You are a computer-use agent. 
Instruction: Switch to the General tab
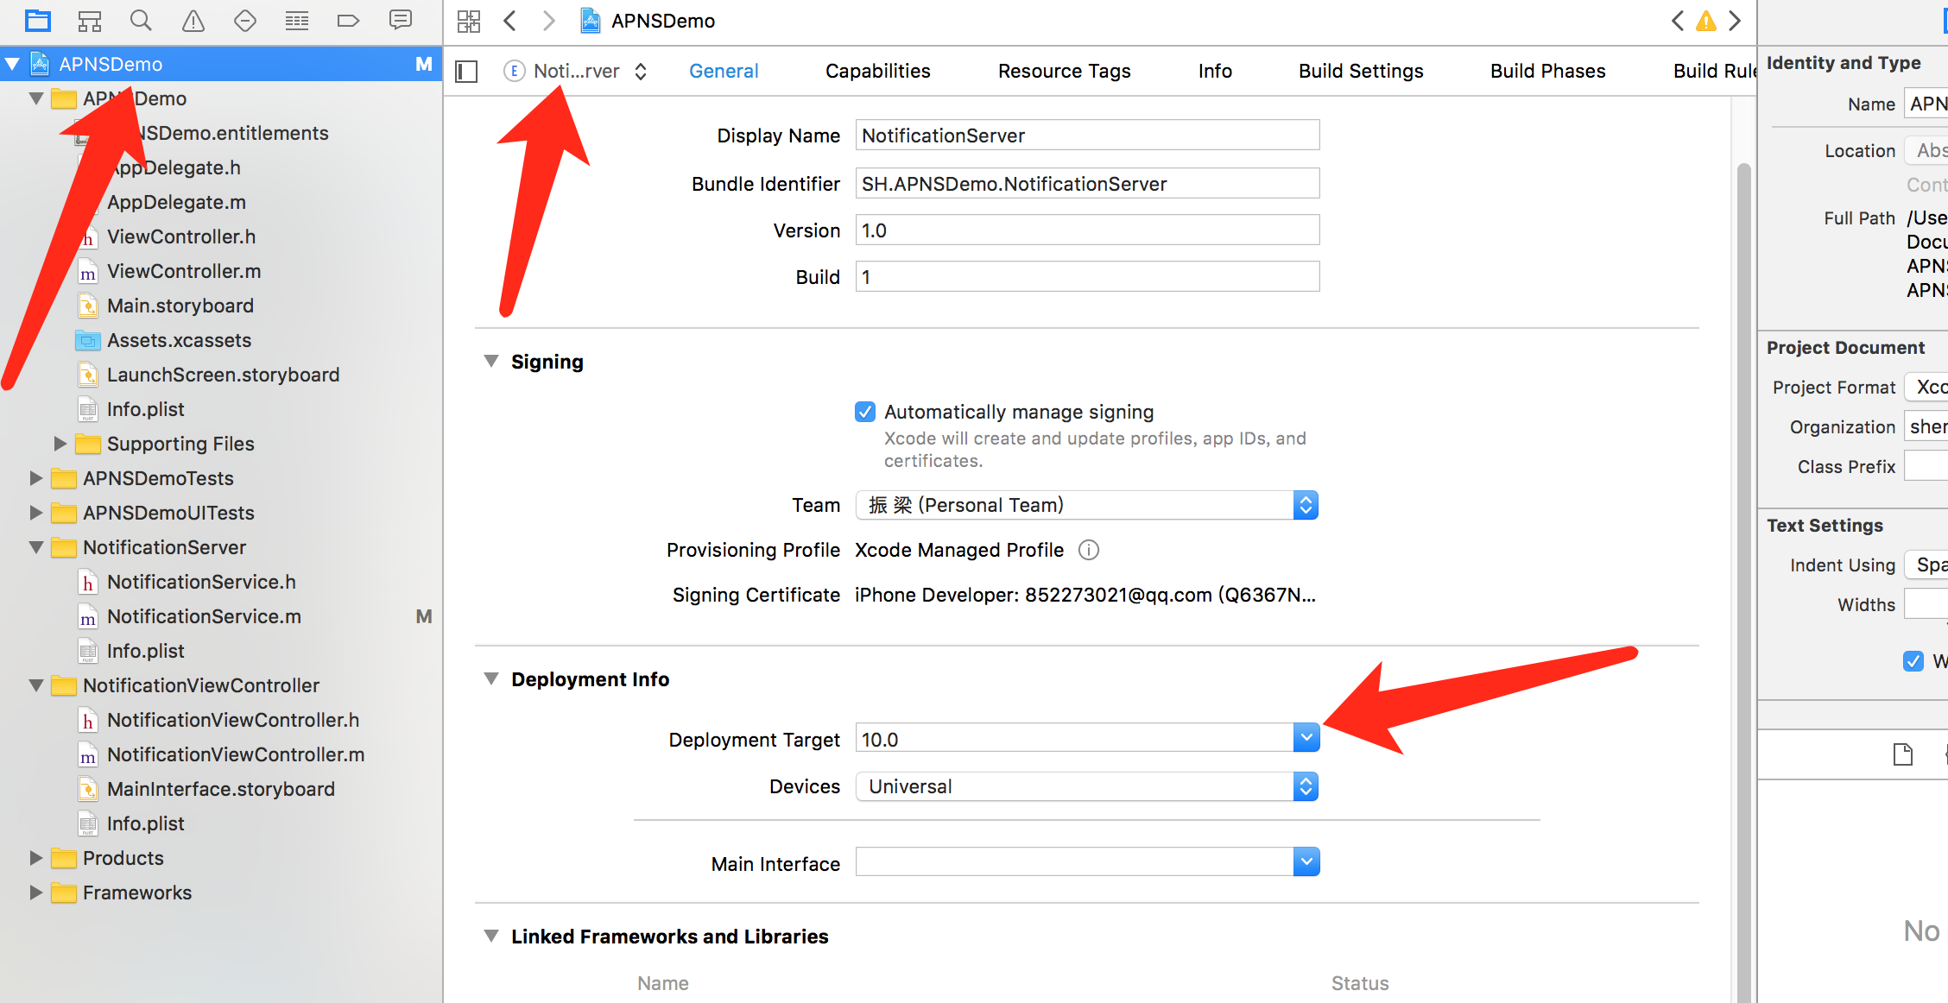[x=724, y=71]
